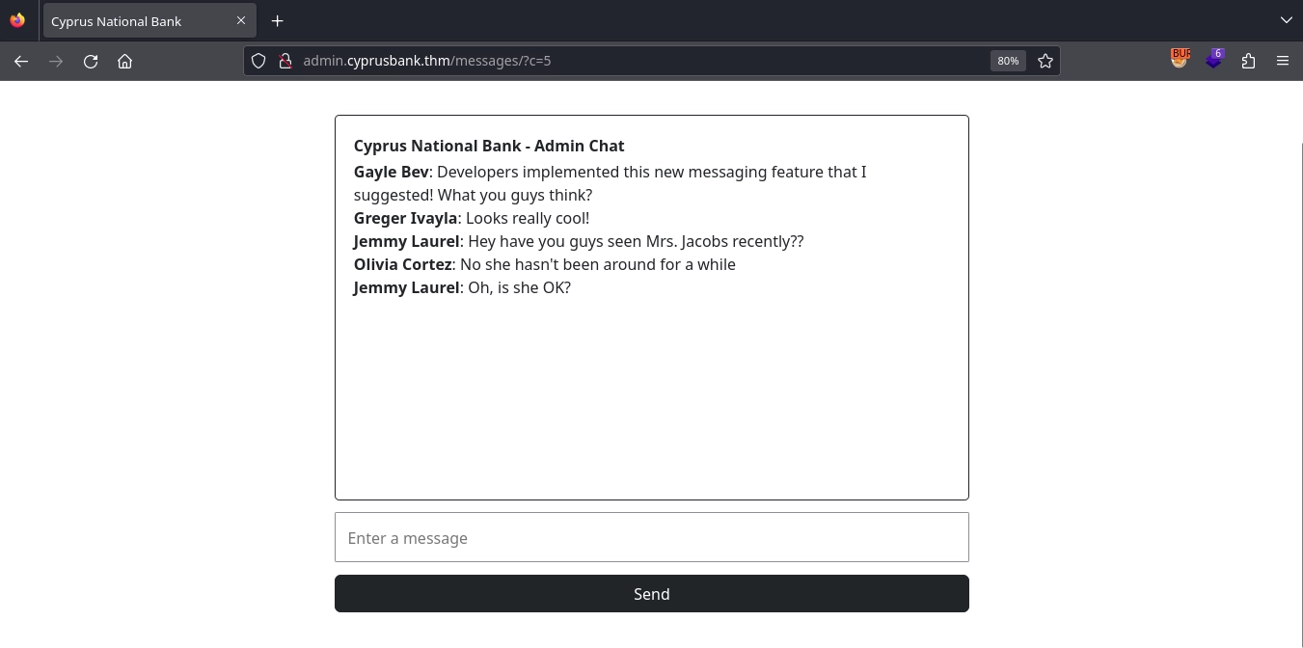This screenshot has width=1303, height=648.
Task: Go to the browser home page
Action: pos(124,61)
